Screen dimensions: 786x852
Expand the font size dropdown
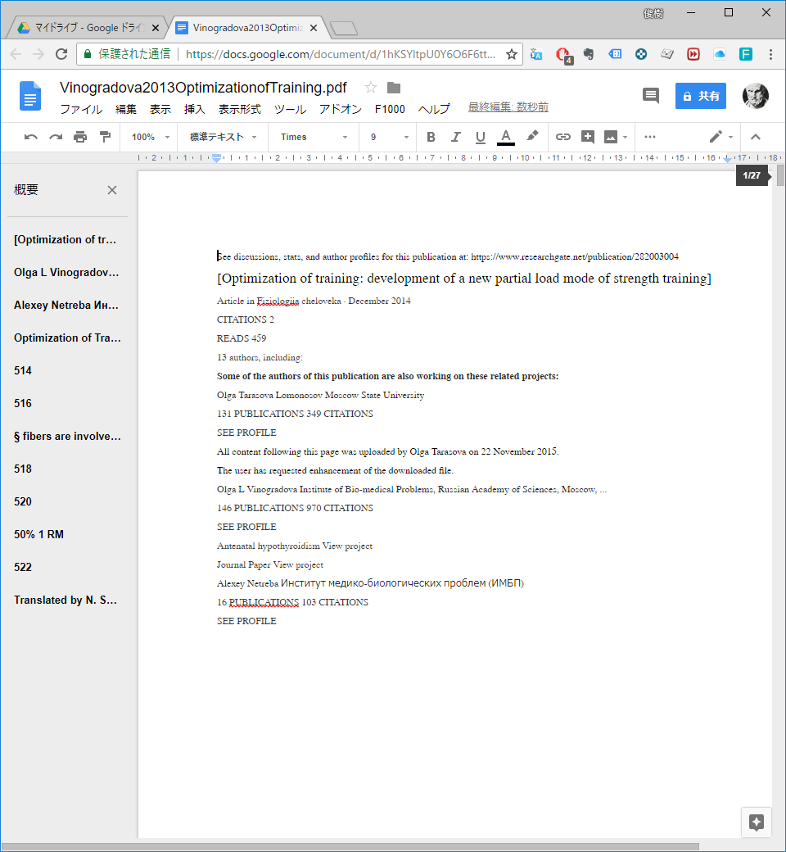tap(389, 137)
